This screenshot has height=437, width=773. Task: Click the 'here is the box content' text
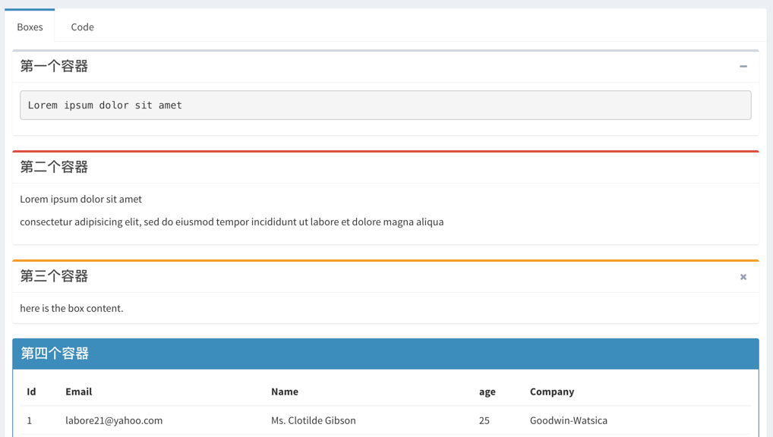tap(71, 308)
